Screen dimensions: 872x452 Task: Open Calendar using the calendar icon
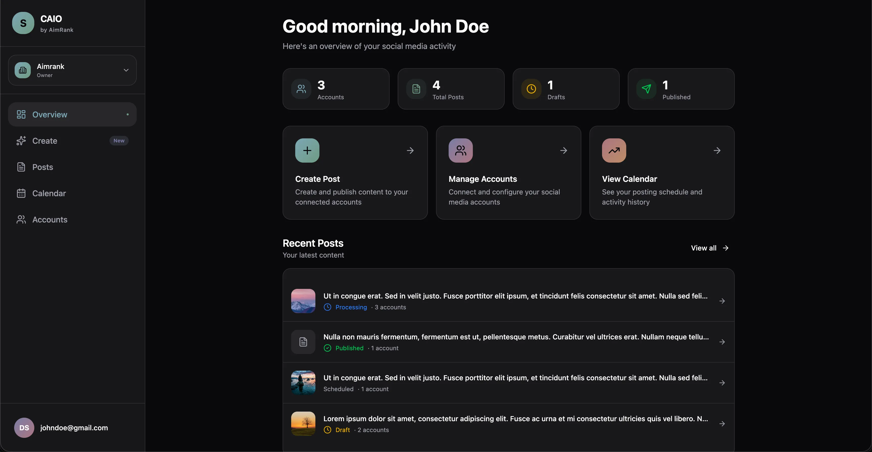(21, 193)
